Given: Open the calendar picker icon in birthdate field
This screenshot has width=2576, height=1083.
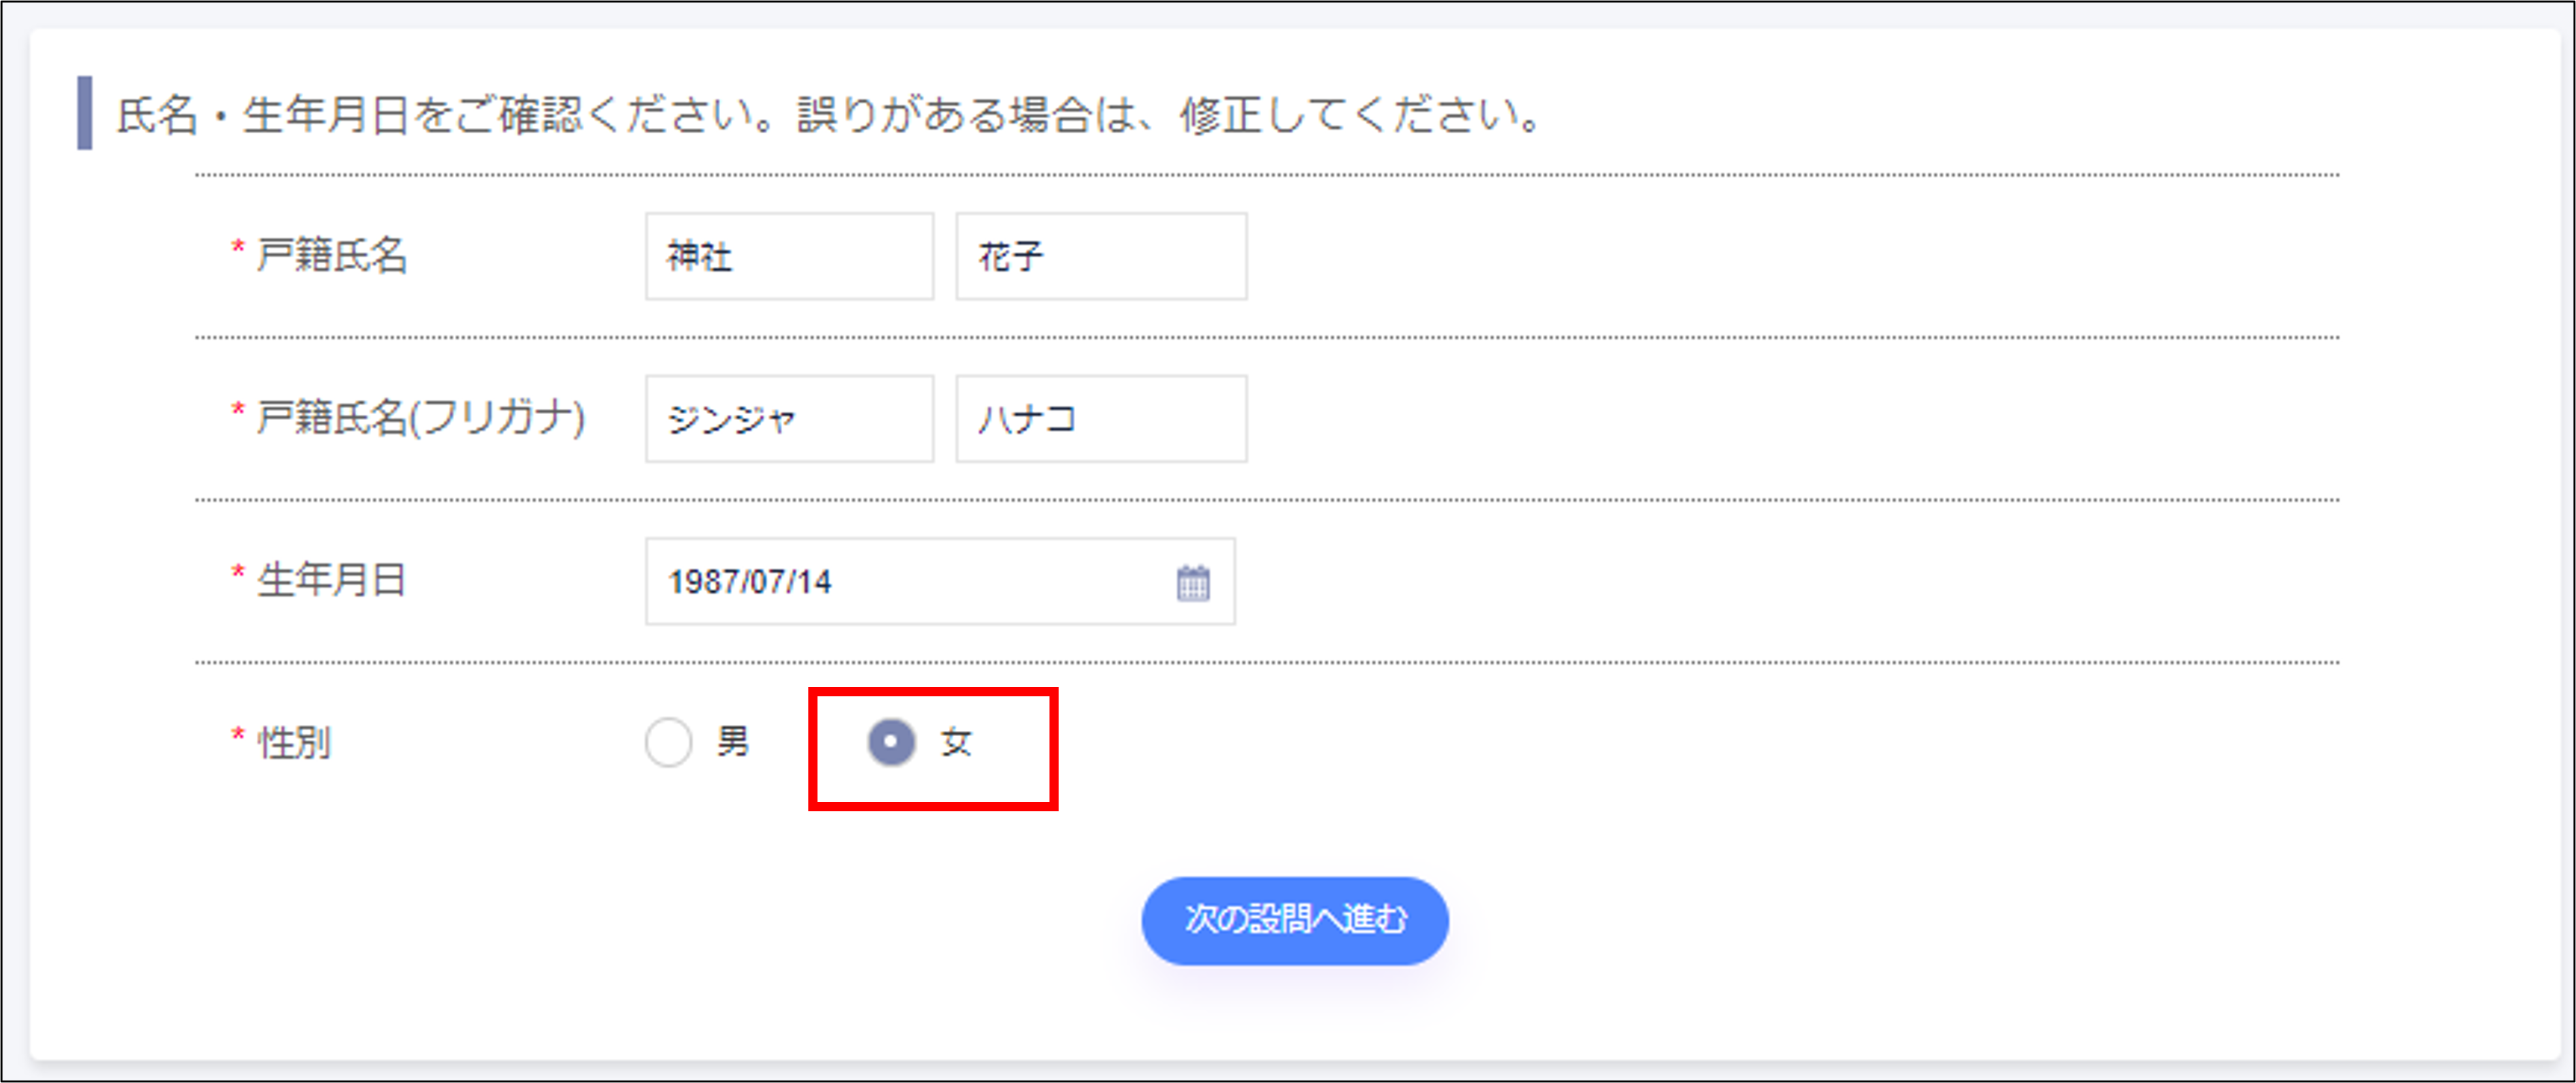Looking at the screenshot, I should click(x=1192, y=582).
